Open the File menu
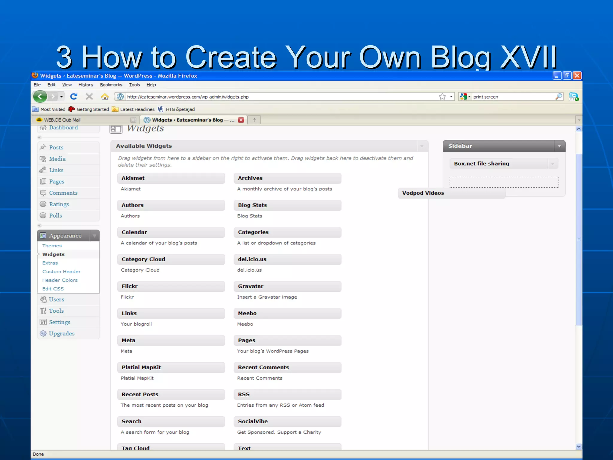This screenshot has width=613, height=460. click(x=37, y=85)
